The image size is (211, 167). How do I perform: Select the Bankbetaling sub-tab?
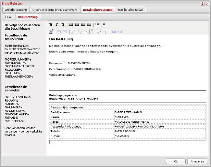pyautogui.click(x=28, y=17)
